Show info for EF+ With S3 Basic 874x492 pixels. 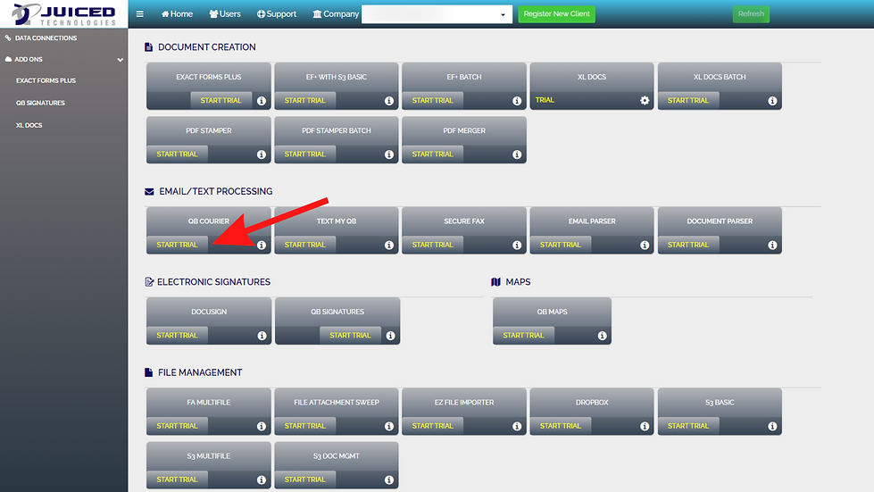tap(389, 101)
